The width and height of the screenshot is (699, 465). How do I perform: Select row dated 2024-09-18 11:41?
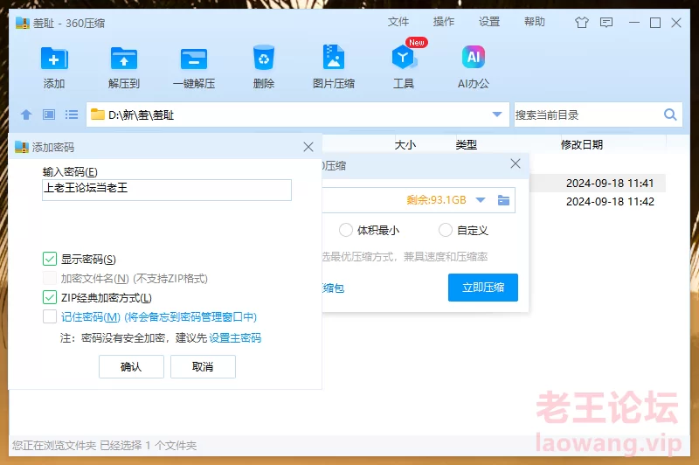tap(598, 183)
